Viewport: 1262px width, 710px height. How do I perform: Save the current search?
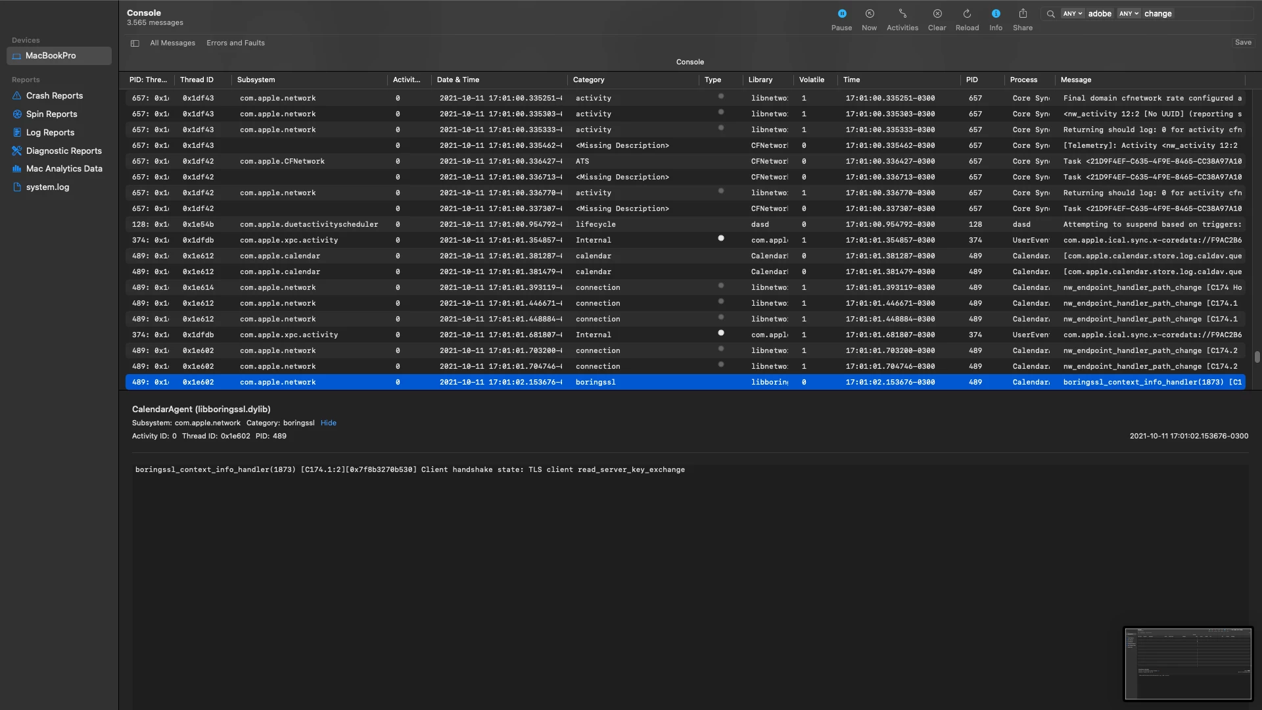pos(1242,43)
